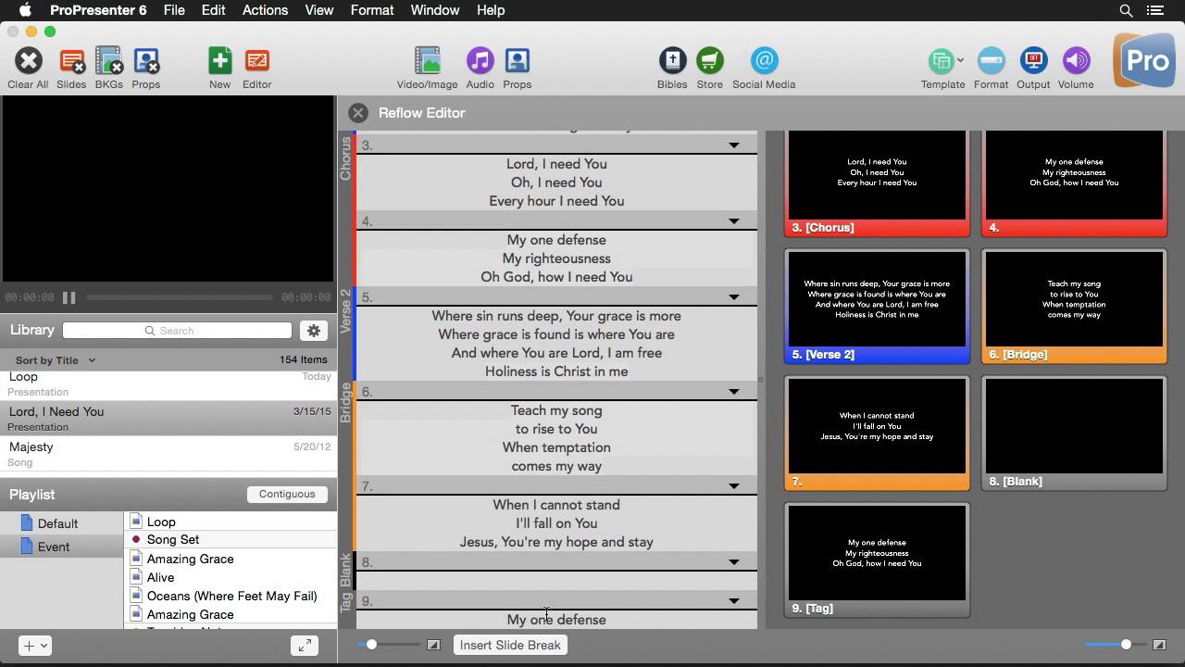Image resolution: width=1185 pixels, height=667 pixels.
Task: Toggle the Output display icon
Action: pyautogui.click(x=1033, y=61)
